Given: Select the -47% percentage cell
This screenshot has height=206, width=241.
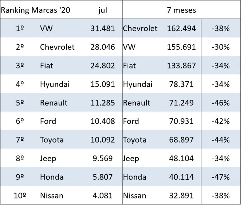Looking at the screenshot, I should pyautogui.click(x=221, y=177).
